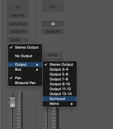This screenshot has height=129, width=113.
Task: Select Output 13-14 entry
Action: [x=60, y=94]
